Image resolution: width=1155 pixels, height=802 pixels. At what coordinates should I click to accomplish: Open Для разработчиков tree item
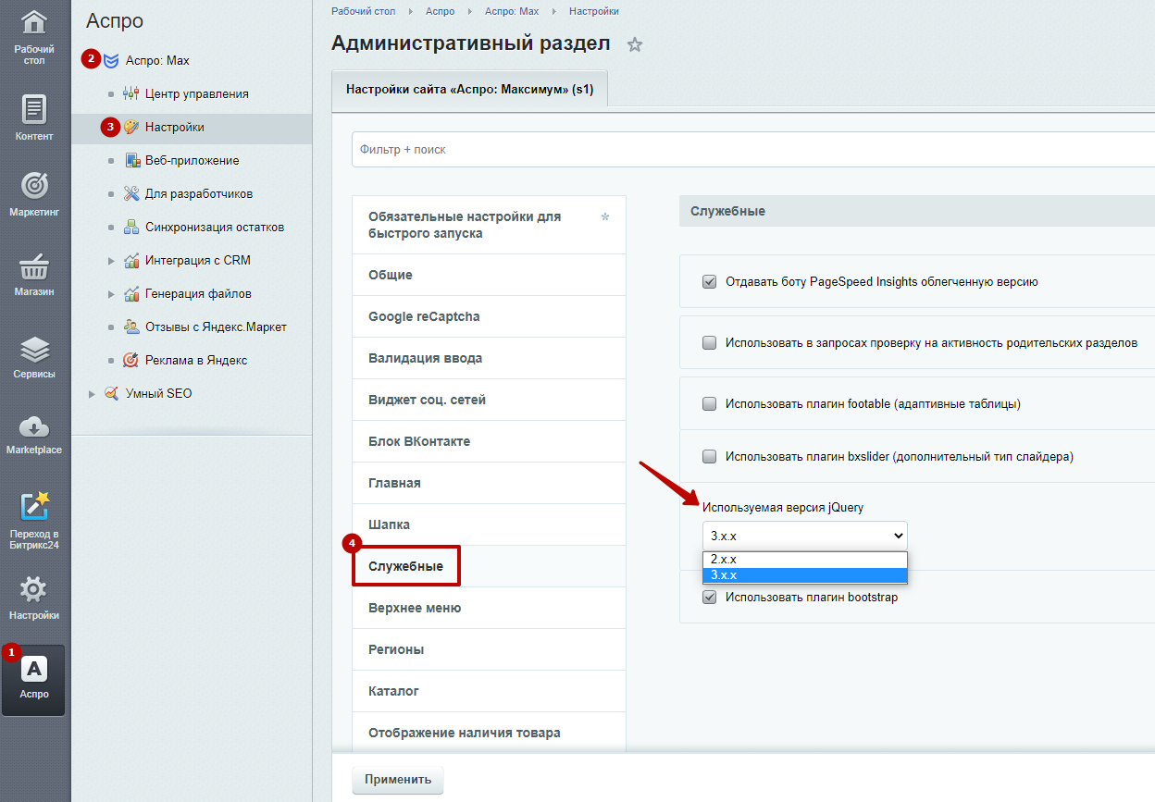[x=199, y=193]
